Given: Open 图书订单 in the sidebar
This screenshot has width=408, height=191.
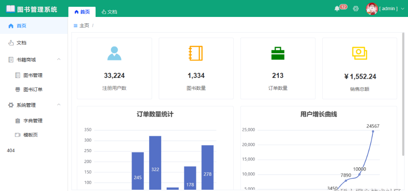Looking at the screenshot, I should 34,90.
